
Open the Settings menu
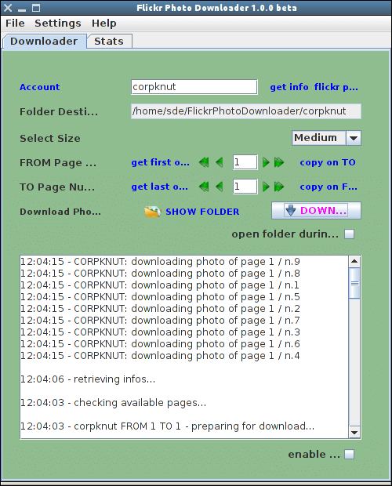[x=58, y=24]
